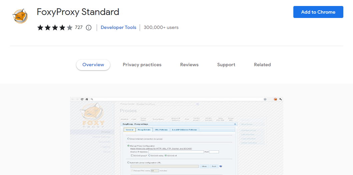
Task: Click the 300,000+ users text
Action: coord(161,27)
